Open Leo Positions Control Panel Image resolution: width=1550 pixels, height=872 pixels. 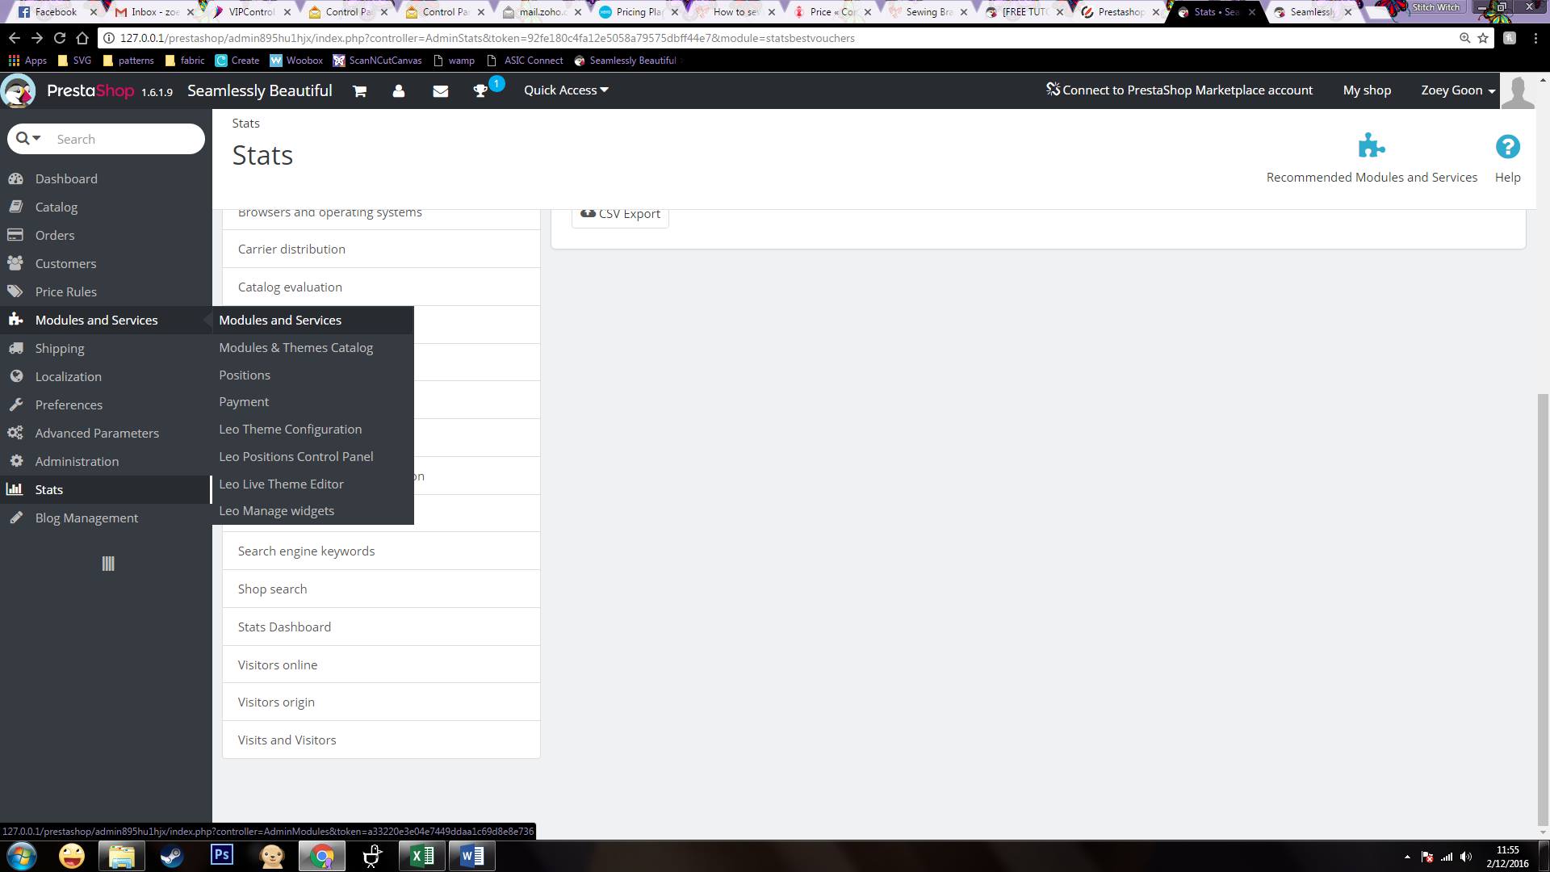point(296,457)
